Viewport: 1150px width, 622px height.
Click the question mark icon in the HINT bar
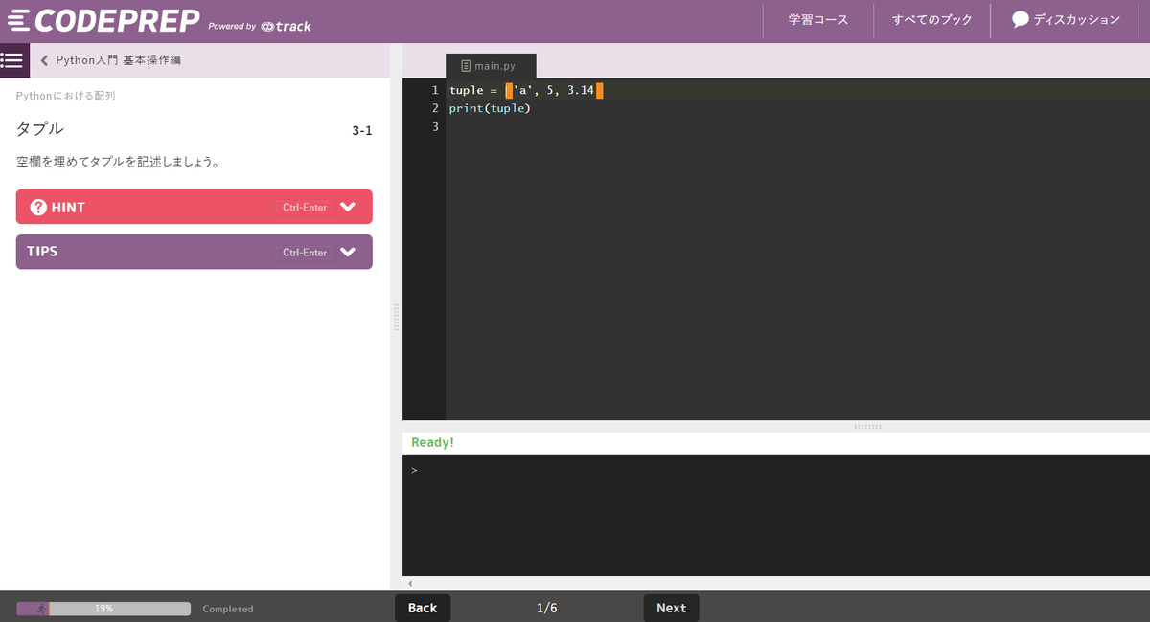tap(36, 207)
